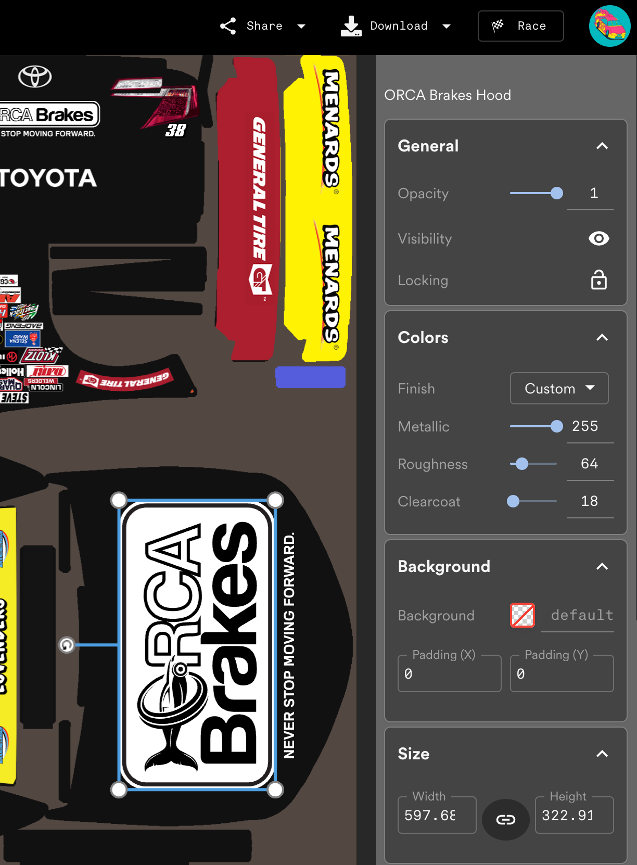Image resolution: width=637 pixels, height=865 pixels.
Task: Select the Toyota emblem logo
Action: [35, 77]
